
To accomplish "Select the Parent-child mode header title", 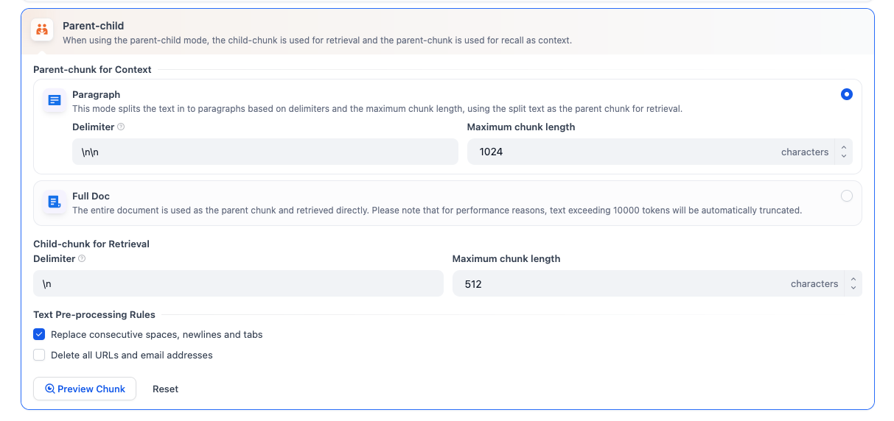I will tap(93, 26).
